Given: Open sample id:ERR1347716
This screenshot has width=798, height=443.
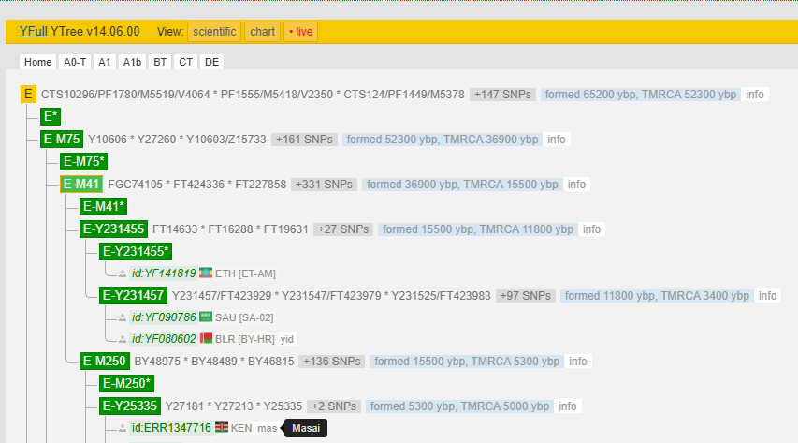Looking at the screenshot, I should (x=171, y=428).
